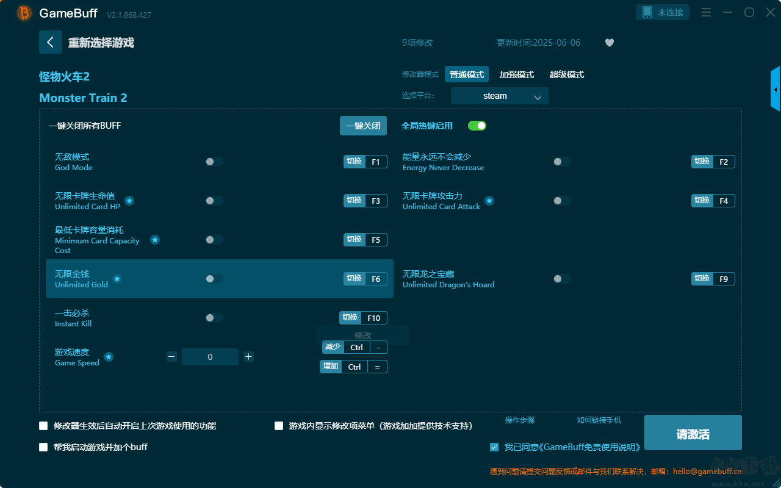Click star badge next to Game Speed

click(109, 357)
